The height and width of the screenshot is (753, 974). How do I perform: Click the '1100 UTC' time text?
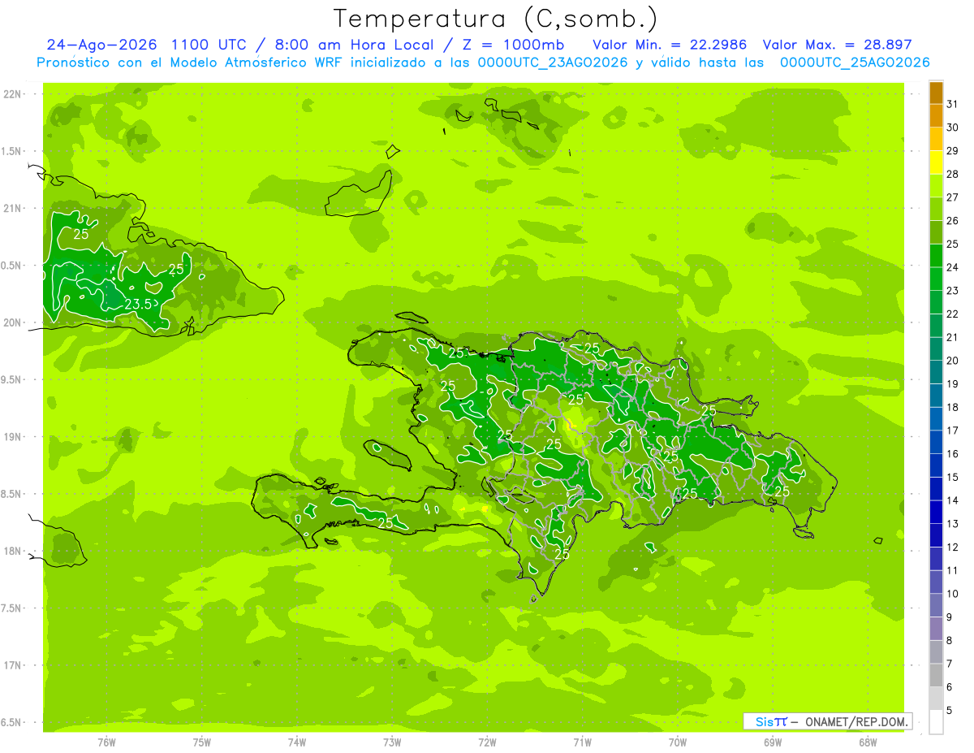click(210, 45)
